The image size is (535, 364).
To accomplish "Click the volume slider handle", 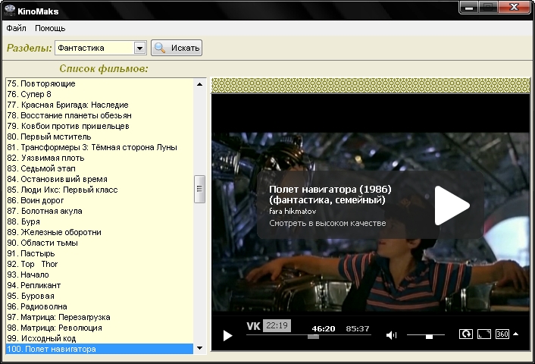I will click(429, 337).
